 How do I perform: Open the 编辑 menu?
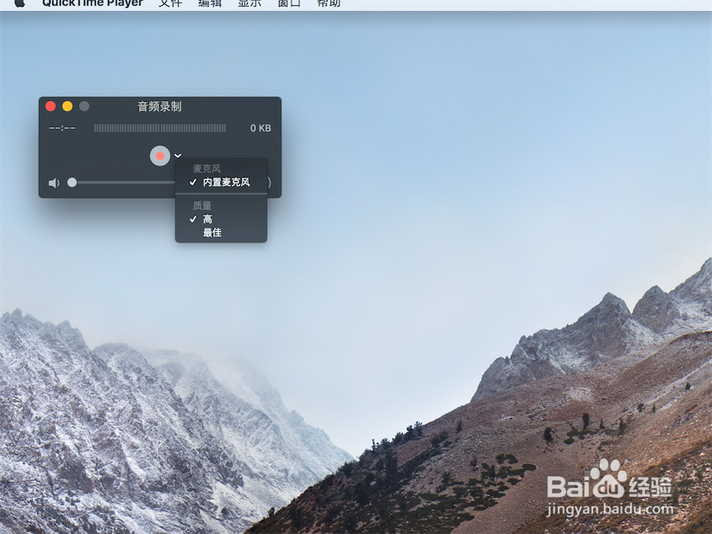(x=209, y=3)
